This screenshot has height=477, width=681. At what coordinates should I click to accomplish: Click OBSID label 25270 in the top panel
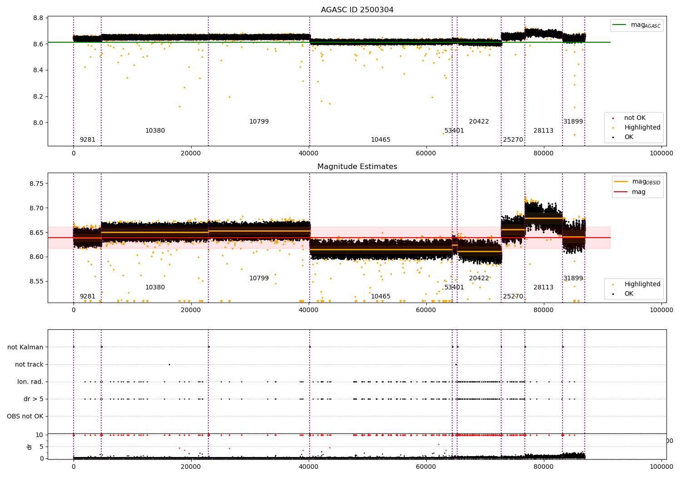513,140
